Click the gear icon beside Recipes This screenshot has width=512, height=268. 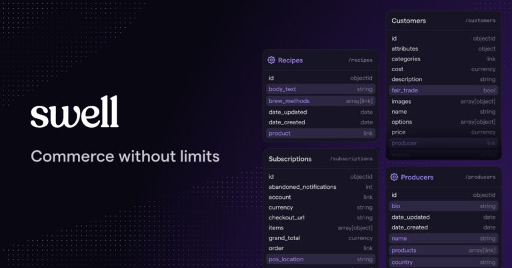pos(271,60)
